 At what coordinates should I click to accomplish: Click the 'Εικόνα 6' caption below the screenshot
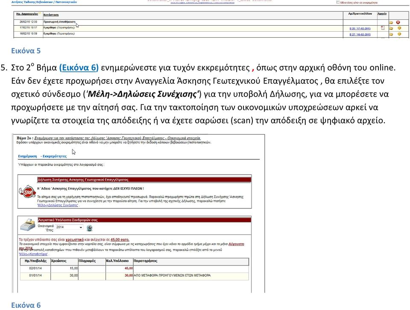26,305
